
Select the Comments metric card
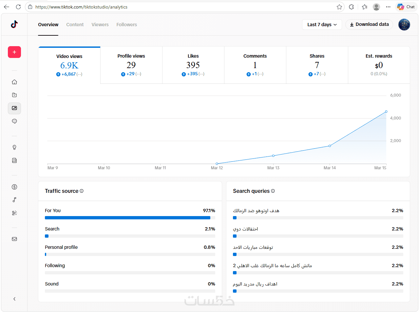[x=255, y=65]
